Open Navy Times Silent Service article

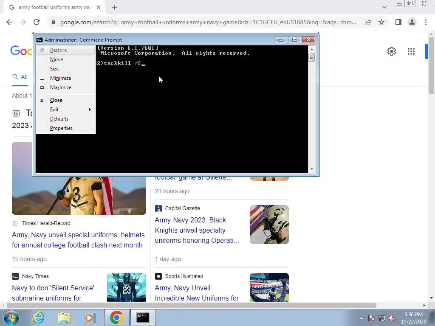pos(53,293)
